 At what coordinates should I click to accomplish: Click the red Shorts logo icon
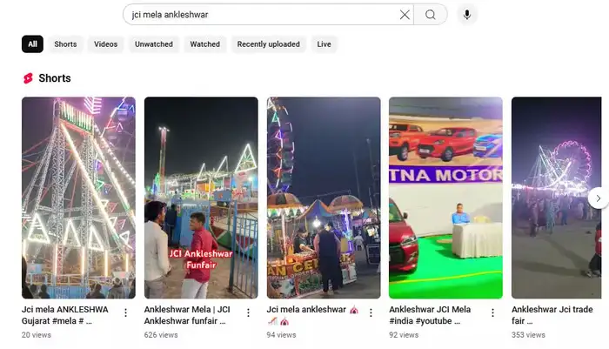(28, 78)
